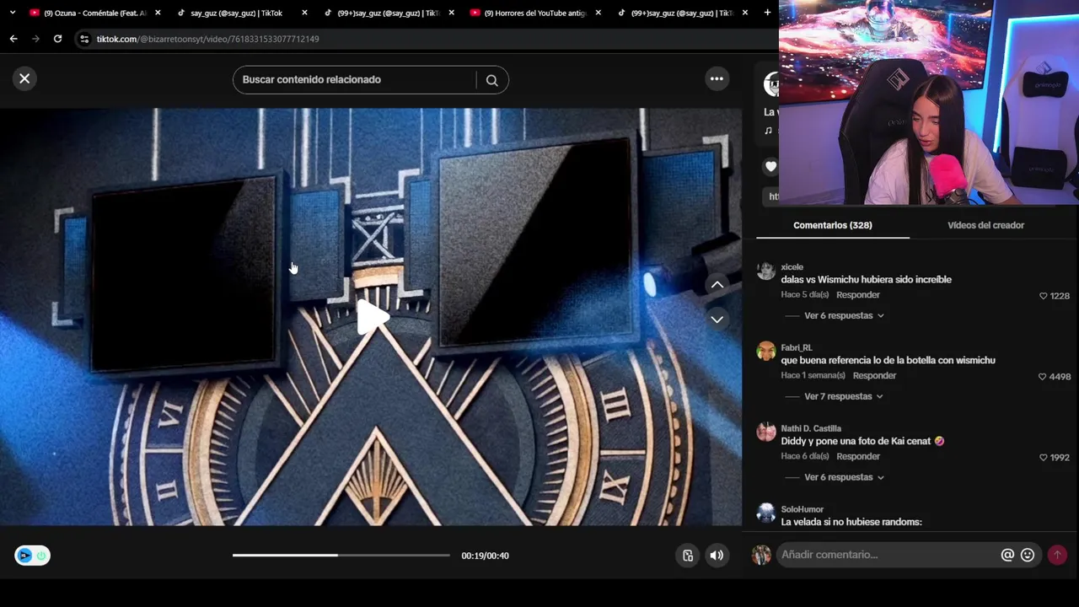
Task: Expand 'Ver 6 respuestas' under xicele's comment
Action: 844,315
